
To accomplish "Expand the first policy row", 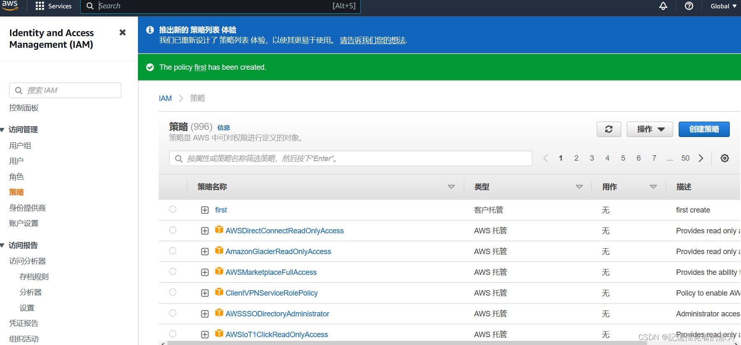I will click(205, 210).
